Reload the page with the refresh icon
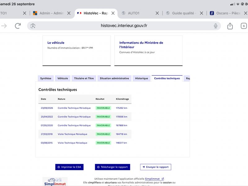This screenshot has width=248, height=186. pyautogui.click(x=18, y=26)
